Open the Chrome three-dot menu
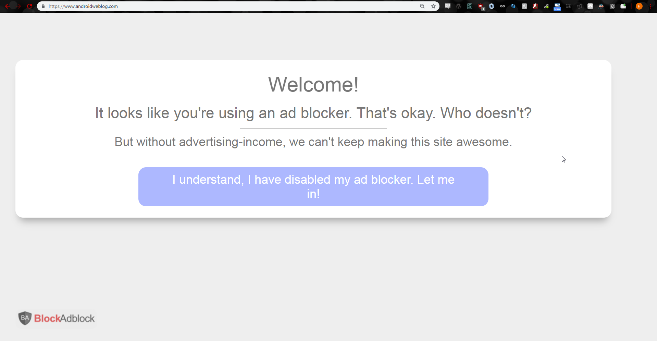The width and height of the screenshot is (657, 341). (x=650, y=6)
